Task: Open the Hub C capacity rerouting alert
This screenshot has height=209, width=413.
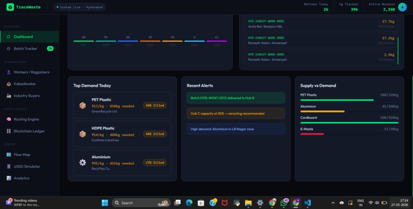Action: (236, 113)
